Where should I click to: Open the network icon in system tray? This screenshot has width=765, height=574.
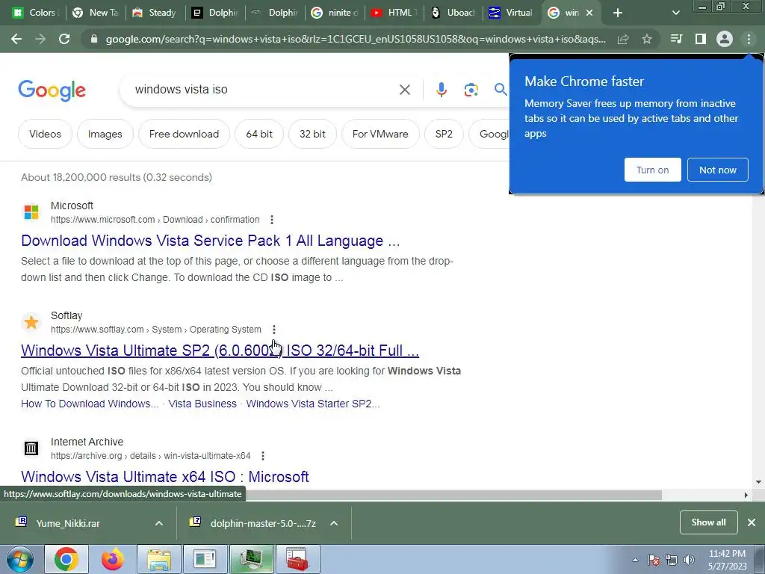tap(672, 560)
